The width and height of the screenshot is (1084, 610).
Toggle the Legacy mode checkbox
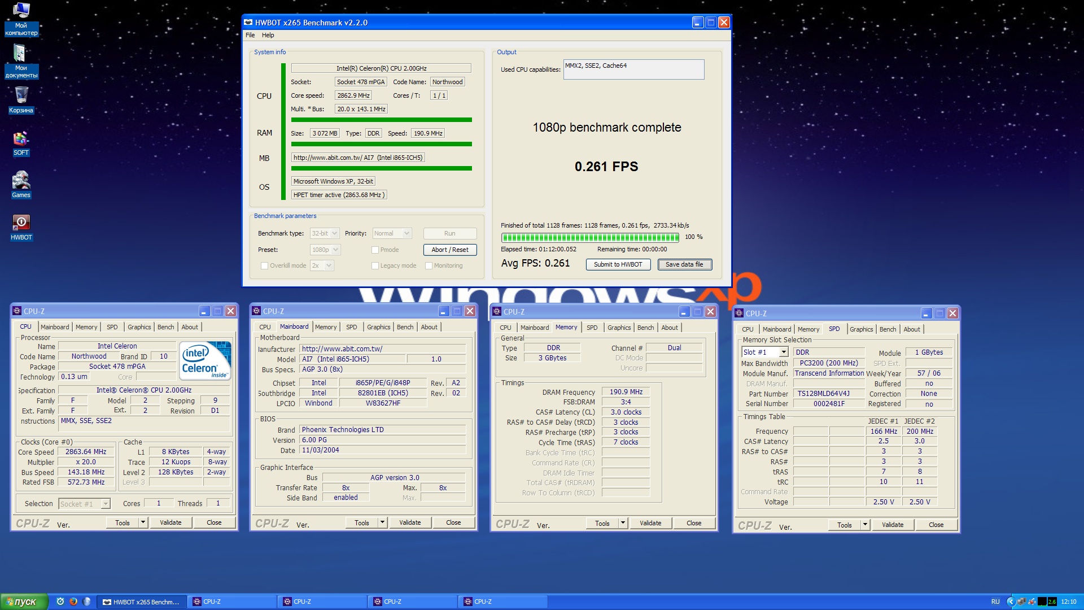(x=375, y=265)
